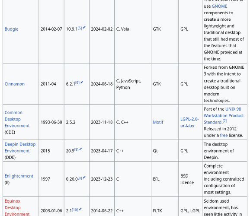Select the CDE date 1993-06-30
The image size is (250, 216).
point(51,122)
